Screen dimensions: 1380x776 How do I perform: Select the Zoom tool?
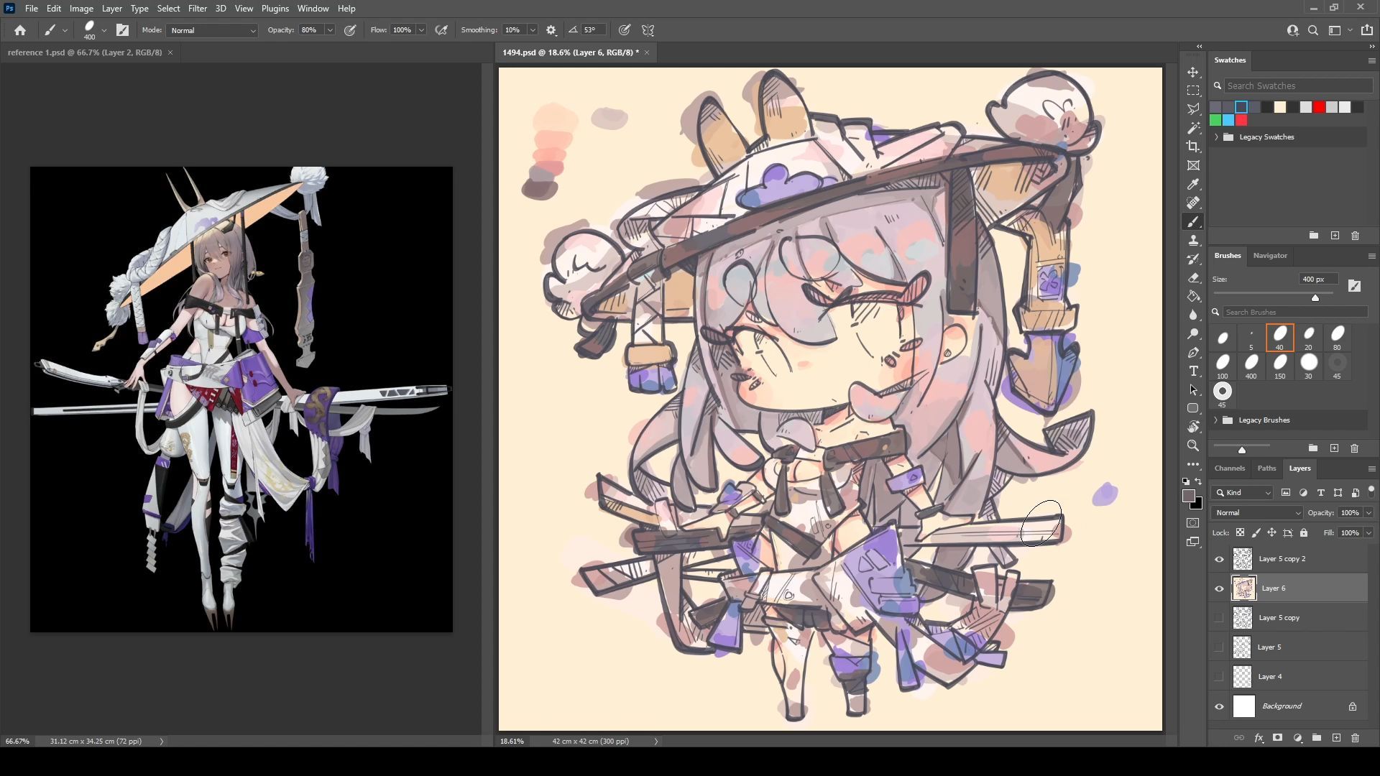[x=1193, y=445]
